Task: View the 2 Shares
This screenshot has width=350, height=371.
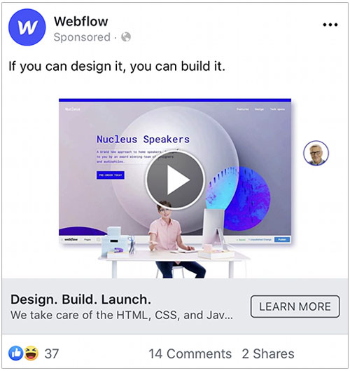Action: [268, 354]
